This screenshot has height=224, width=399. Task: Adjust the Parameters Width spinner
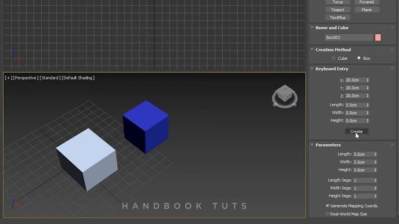(x=375, y=162)
